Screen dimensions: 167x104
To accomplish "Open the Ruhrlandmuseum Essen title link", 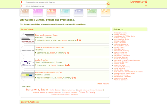I will point(47,35).
